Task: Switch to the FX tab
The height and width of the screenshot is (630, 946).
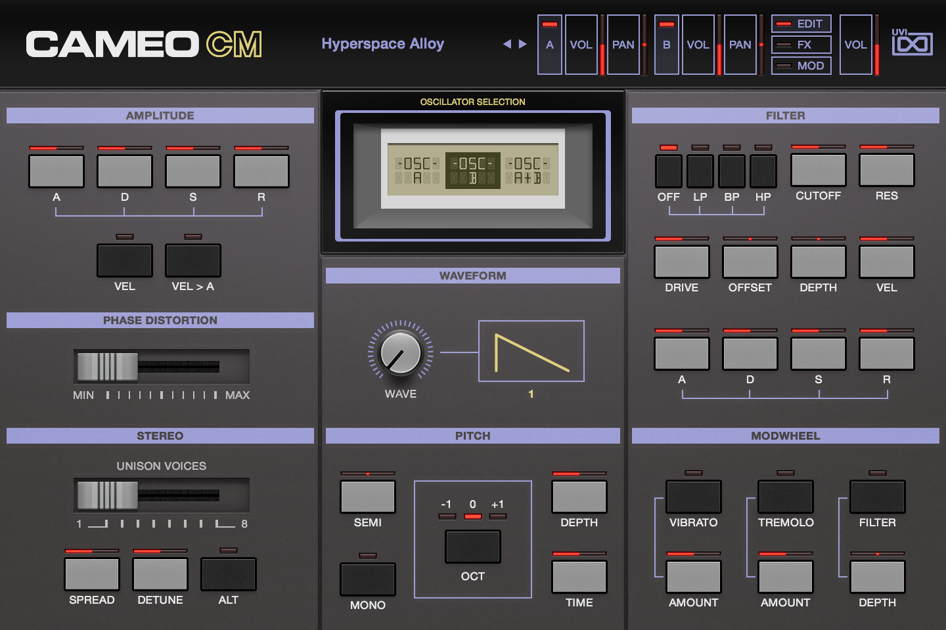Action: point(801,44)
